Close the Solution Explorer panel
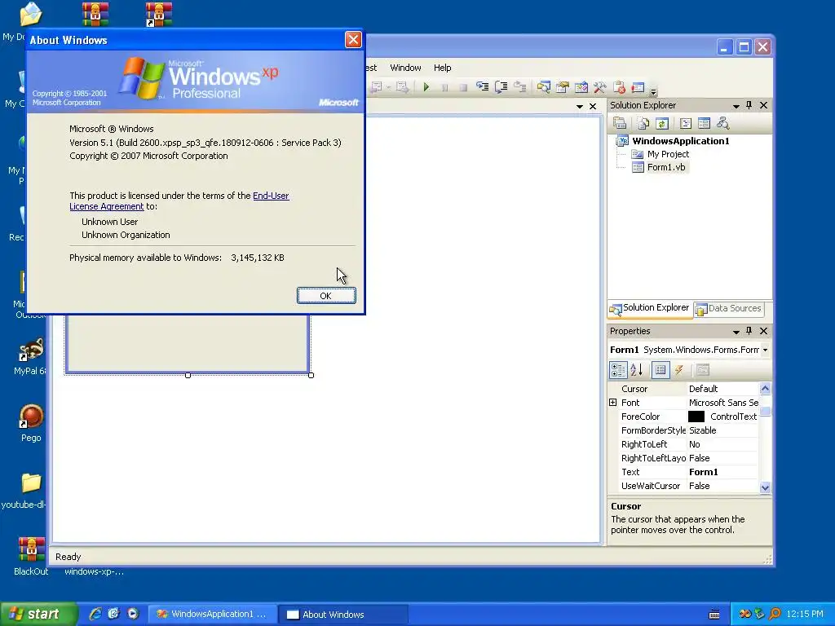This screenshot has width=835, height=626. coord(763,105)
